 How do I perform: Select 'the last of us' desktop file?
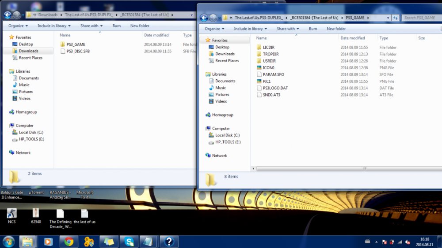click(x=84, y=216)
